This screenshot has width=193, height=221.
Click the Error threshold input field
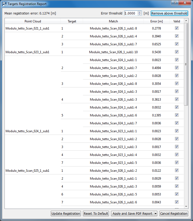[131, 13]
